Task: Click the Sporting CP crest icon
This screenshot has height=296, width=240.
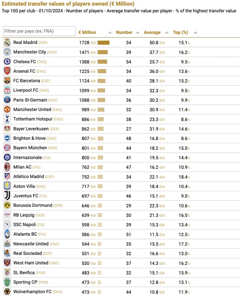Action: click(7, 282)
